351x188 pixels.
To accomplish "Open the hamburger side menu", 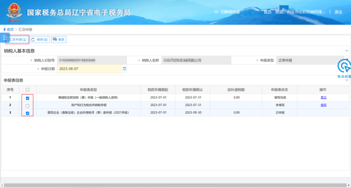I will click(5, 38).
